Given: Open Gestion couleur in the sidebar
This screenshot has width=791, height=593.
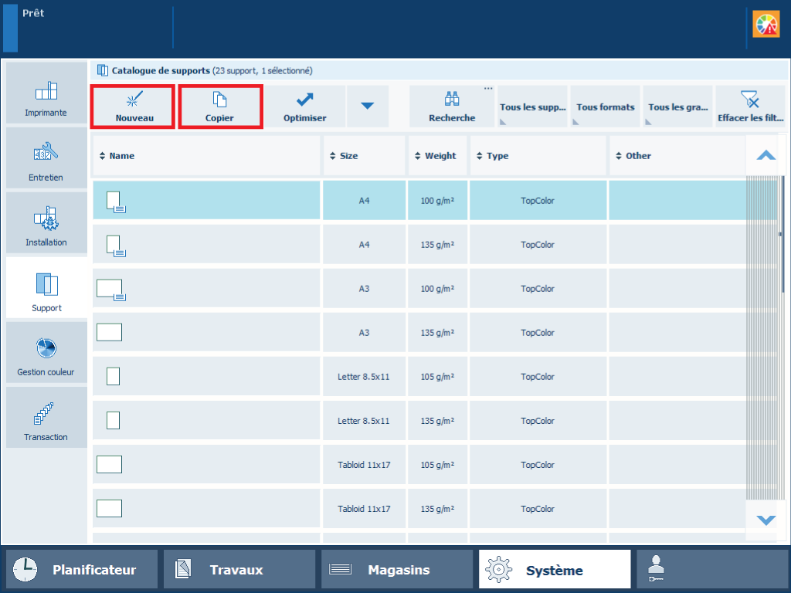Looking at the screenshot, I should pyautogui.click(x=46, y=354).
